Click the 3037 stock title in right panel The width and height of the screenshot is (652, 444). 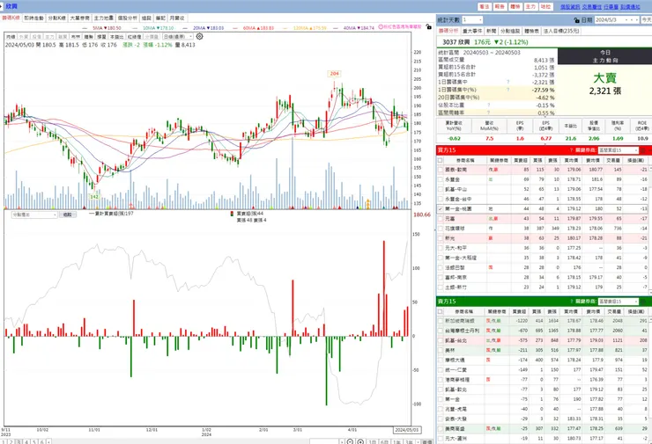pyautogui.click(x=456, y=42)
